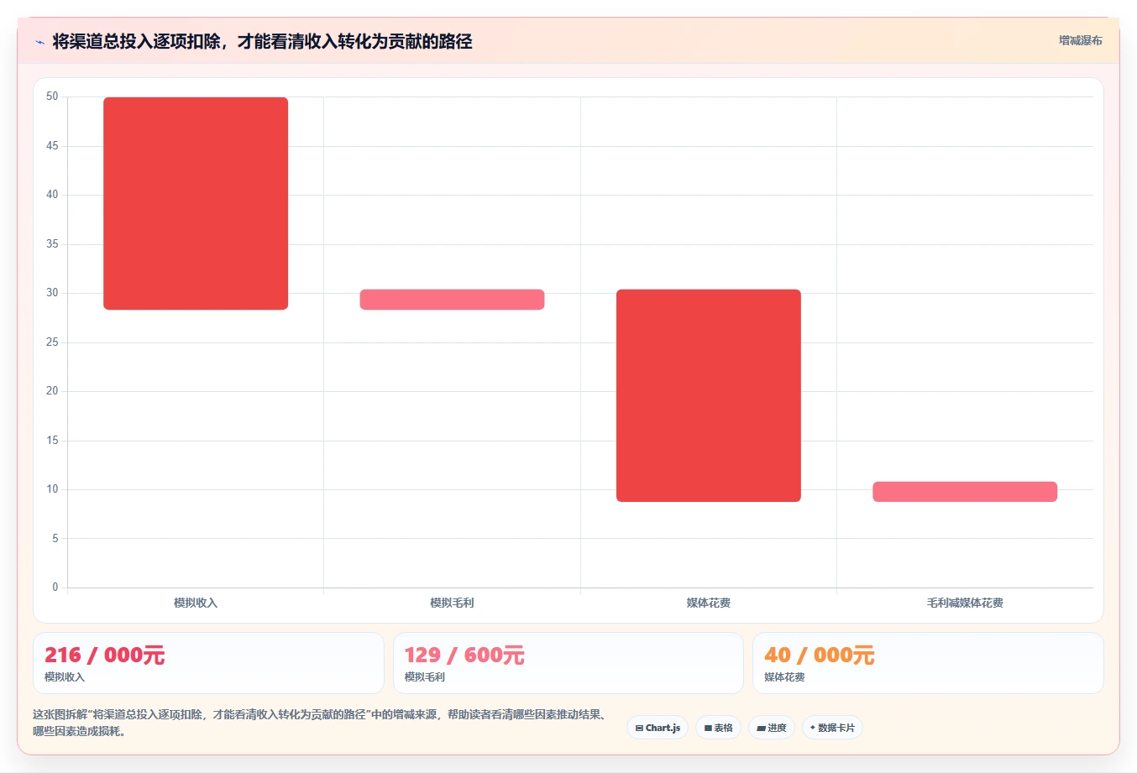Open the 129 / 600元 模拟毛利 card
This screenshot has height=773, width=1137.
click(568, 663)
